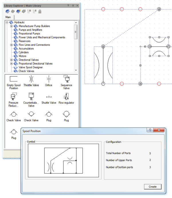Click library tree scrollbar down arrow
172x198 pixels.
pyautogui.click(x=76, y=70)
